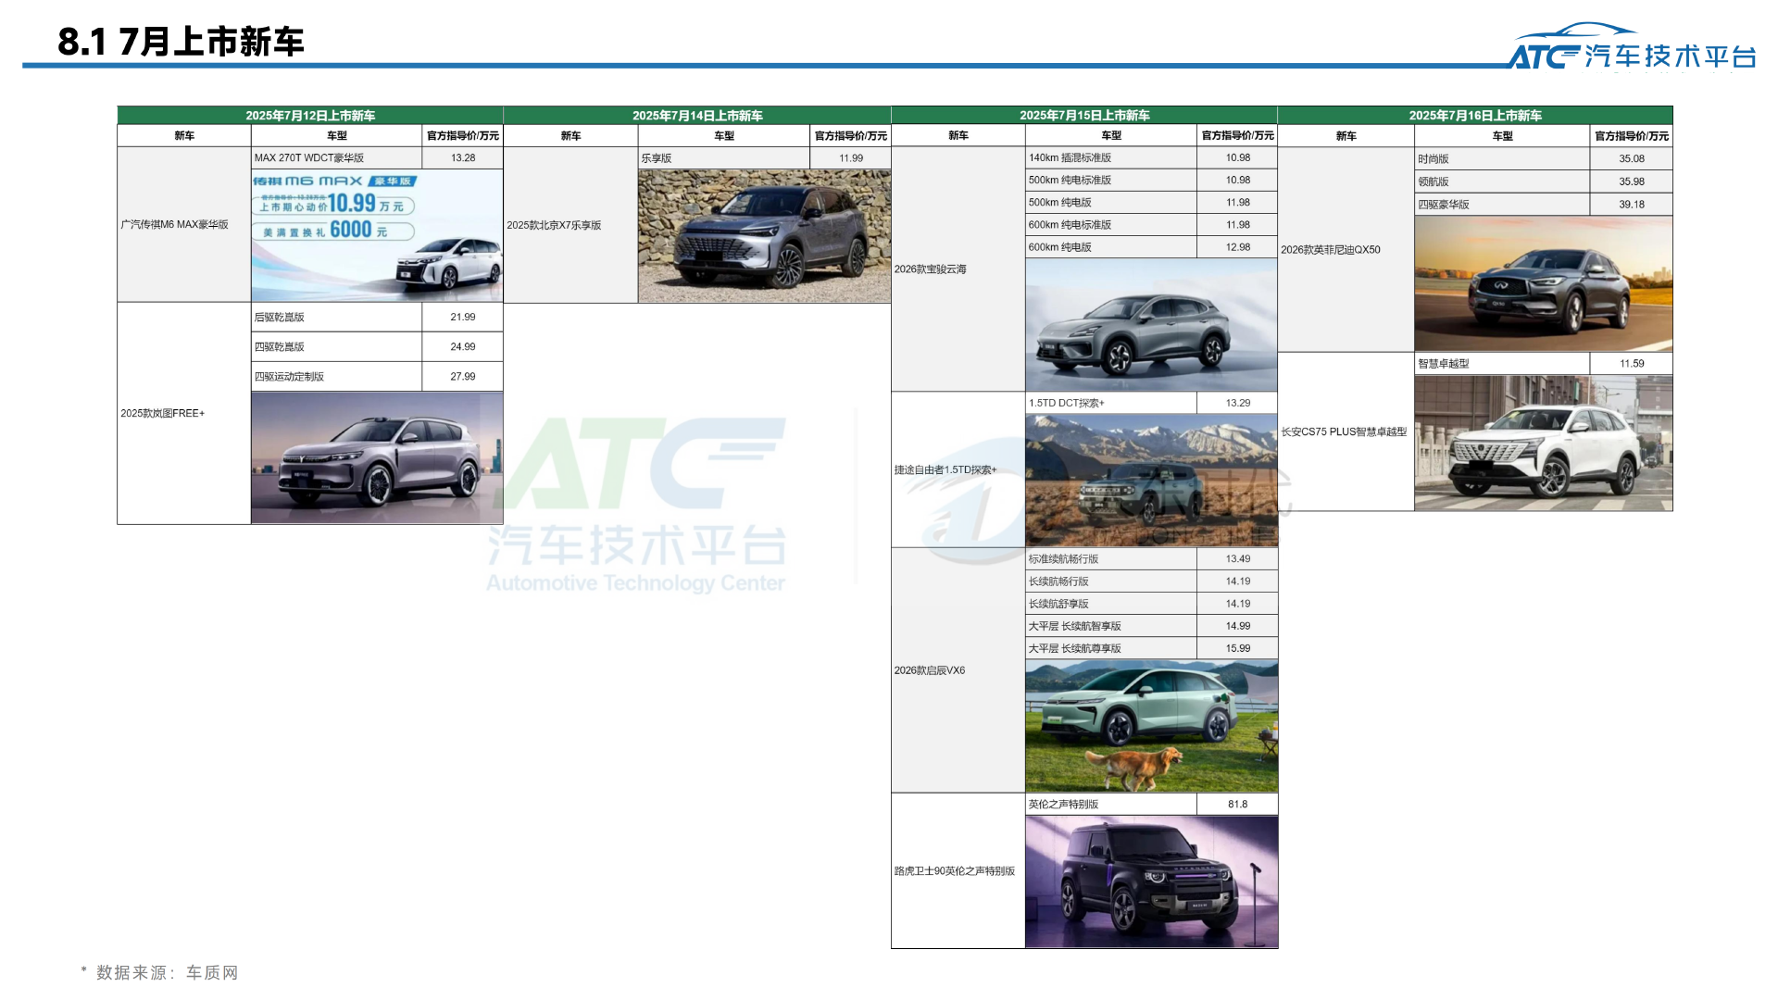Screen dimensions: 1778x1000
Task: Select price cell 21.99
Action: point(463,317)
